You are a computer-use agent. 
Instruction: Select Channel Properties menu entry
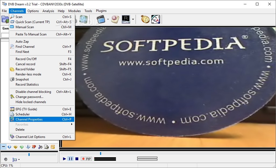(42, 119)
